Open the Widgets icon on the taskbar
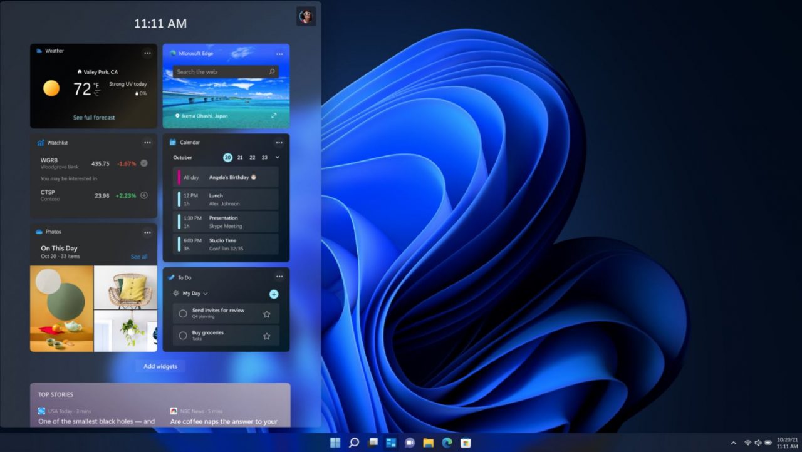This screenshot has width=802, height=452. [x=390, y=443]
